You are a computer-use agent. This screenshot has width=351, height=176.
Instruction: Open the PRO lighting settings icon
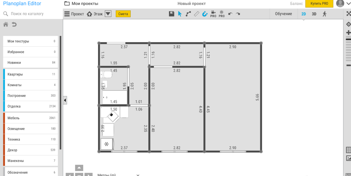(222, 14)
